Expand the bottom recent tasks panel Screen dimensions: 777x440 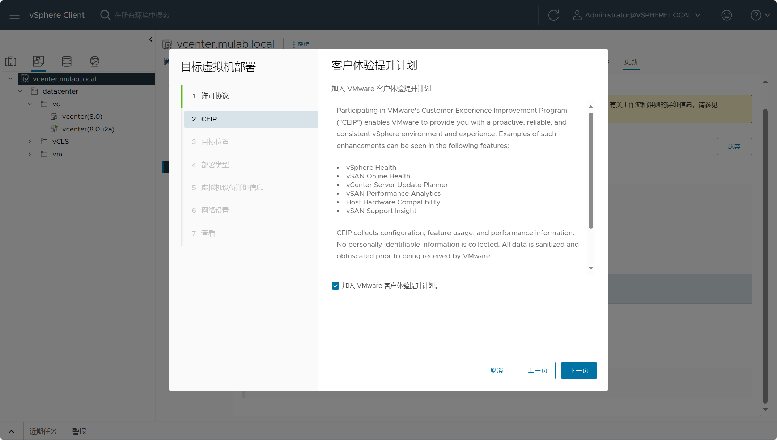point(12,431)
